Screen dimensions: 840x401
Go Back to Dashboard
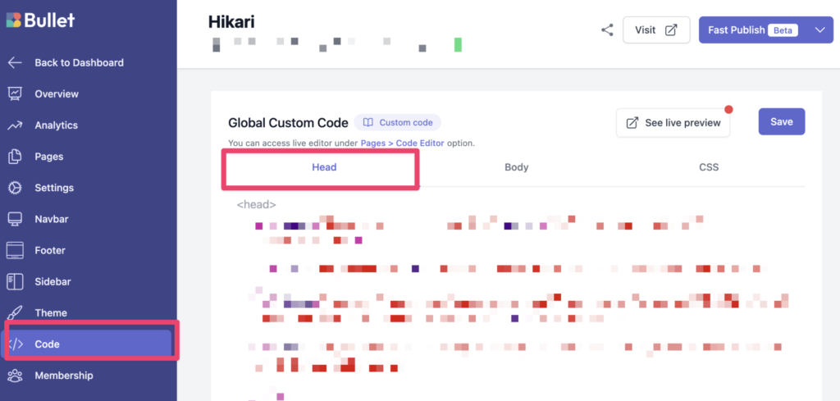79,62
